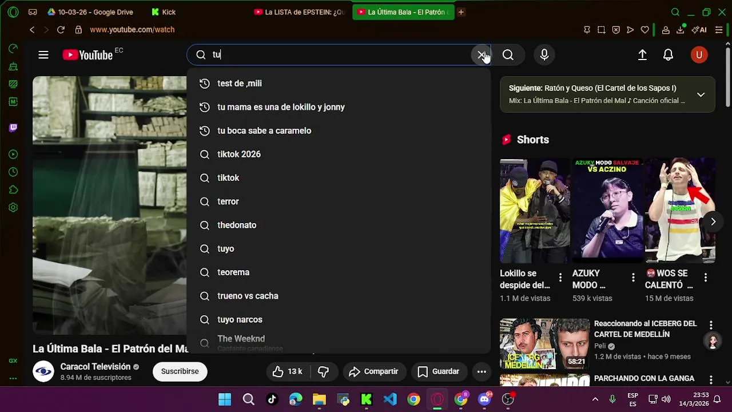
Task: Select the 'thedonato' search suggestion
Action: (x=339, y=225)
